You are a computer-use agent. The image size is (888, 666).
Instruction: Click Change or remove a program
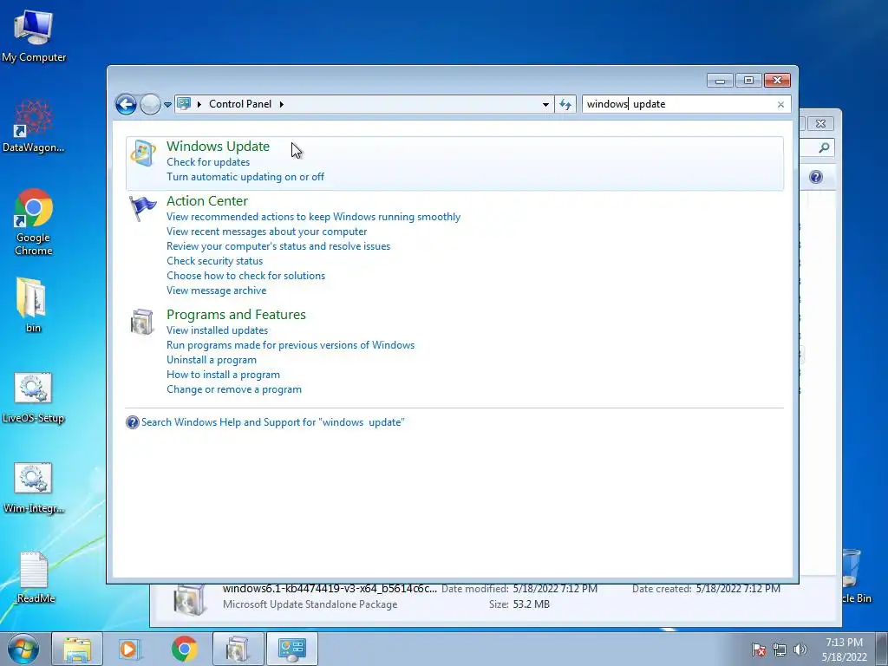click(x=234, y=389)
